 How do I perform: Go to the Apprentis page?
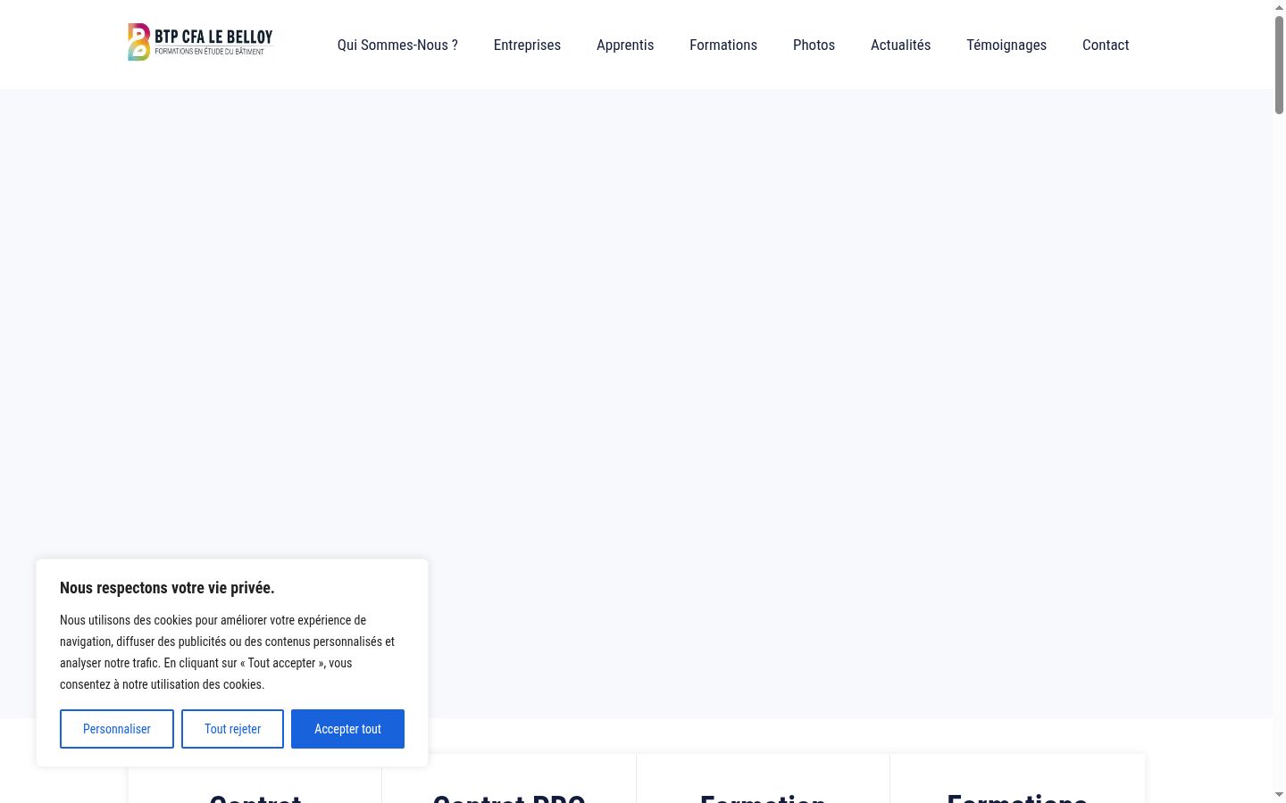click(x=625, y=45)
